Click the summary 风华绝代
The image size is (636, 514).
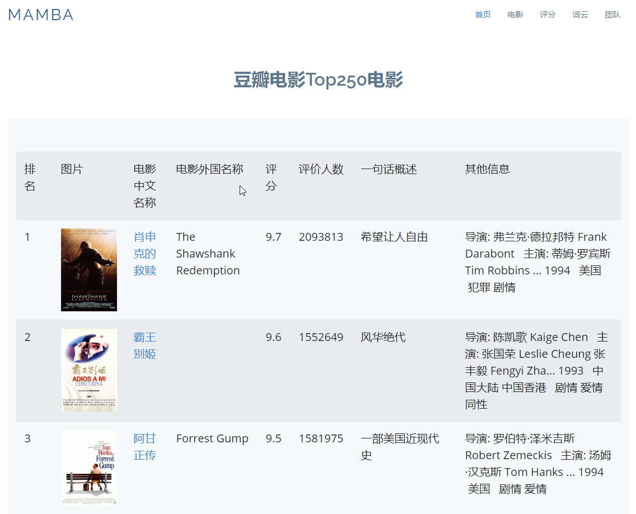point(384,337)
